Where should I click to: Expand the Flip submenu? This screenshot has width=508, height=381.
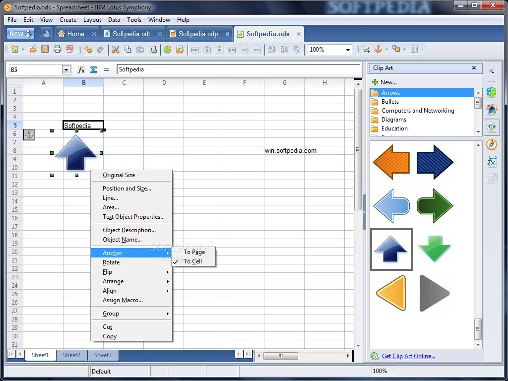pyautogui.click(x=131, y=272)
